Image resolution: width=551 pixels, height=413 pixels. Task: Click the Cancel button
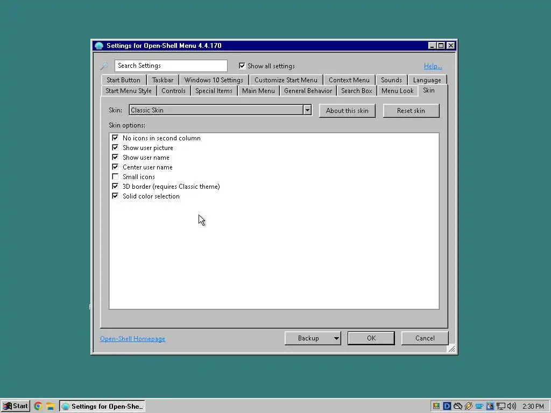(425, 338)
